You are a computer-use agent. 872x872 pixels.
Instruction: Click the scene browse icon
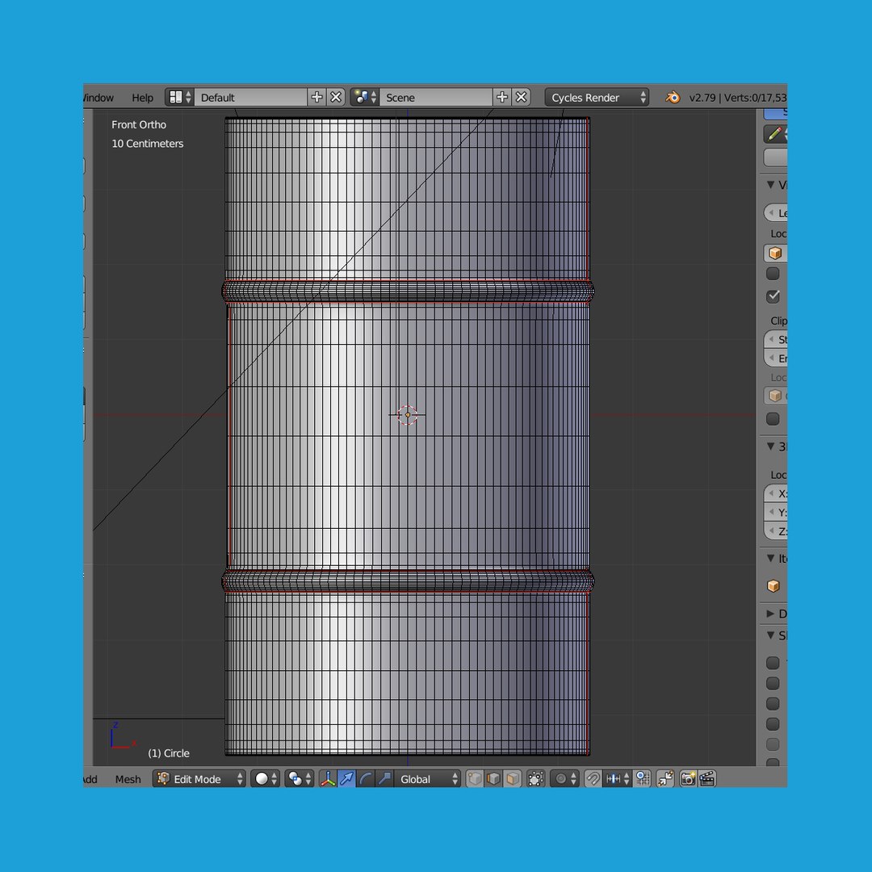tap(365, 98)
